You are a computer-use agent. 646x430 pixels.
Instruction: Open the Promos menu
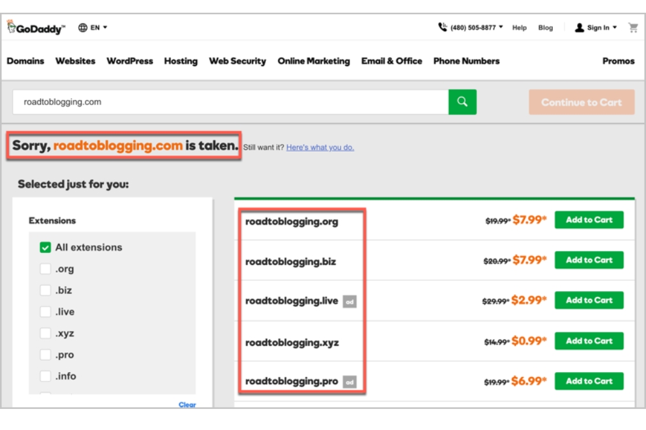pyautogui.click(x=619, y=61)
